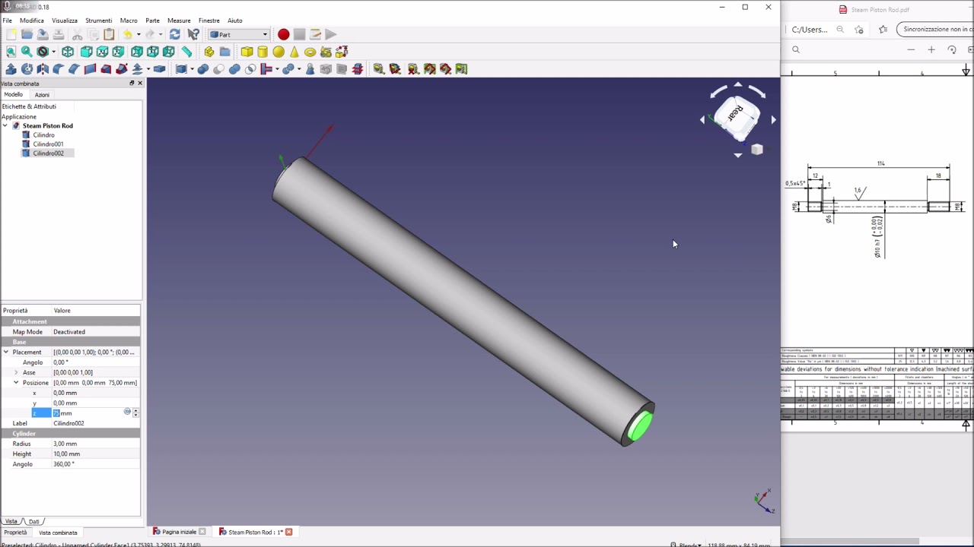Image resolution: width=974 pixels, height=547 pixels.
Task: Open the Strumenti menu
Action: [98, 21]
